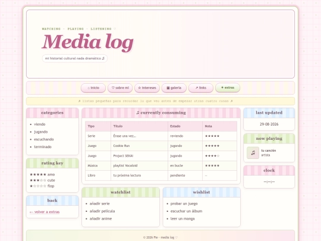Click the one-star flop rating key

tap(42, 186)
